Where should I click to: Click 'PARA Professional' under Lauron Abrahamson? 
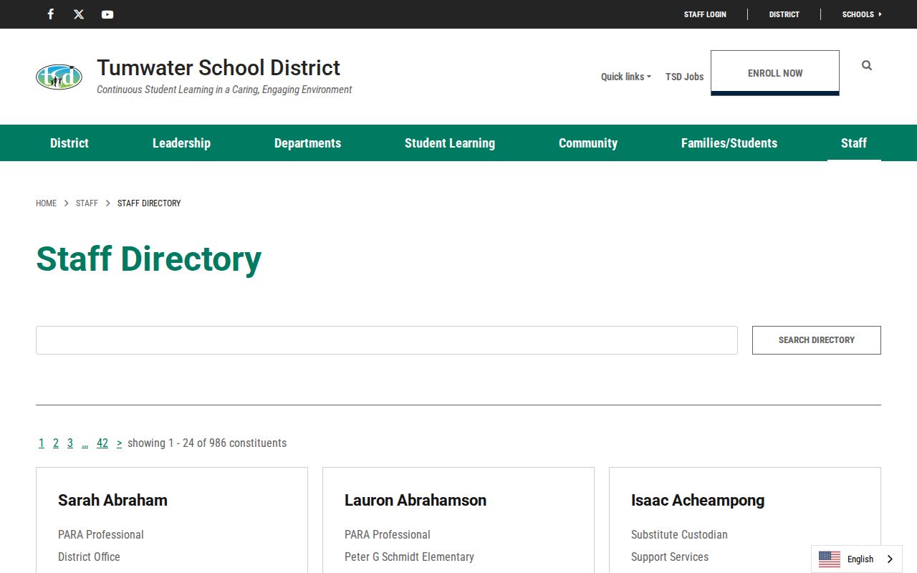388,535
